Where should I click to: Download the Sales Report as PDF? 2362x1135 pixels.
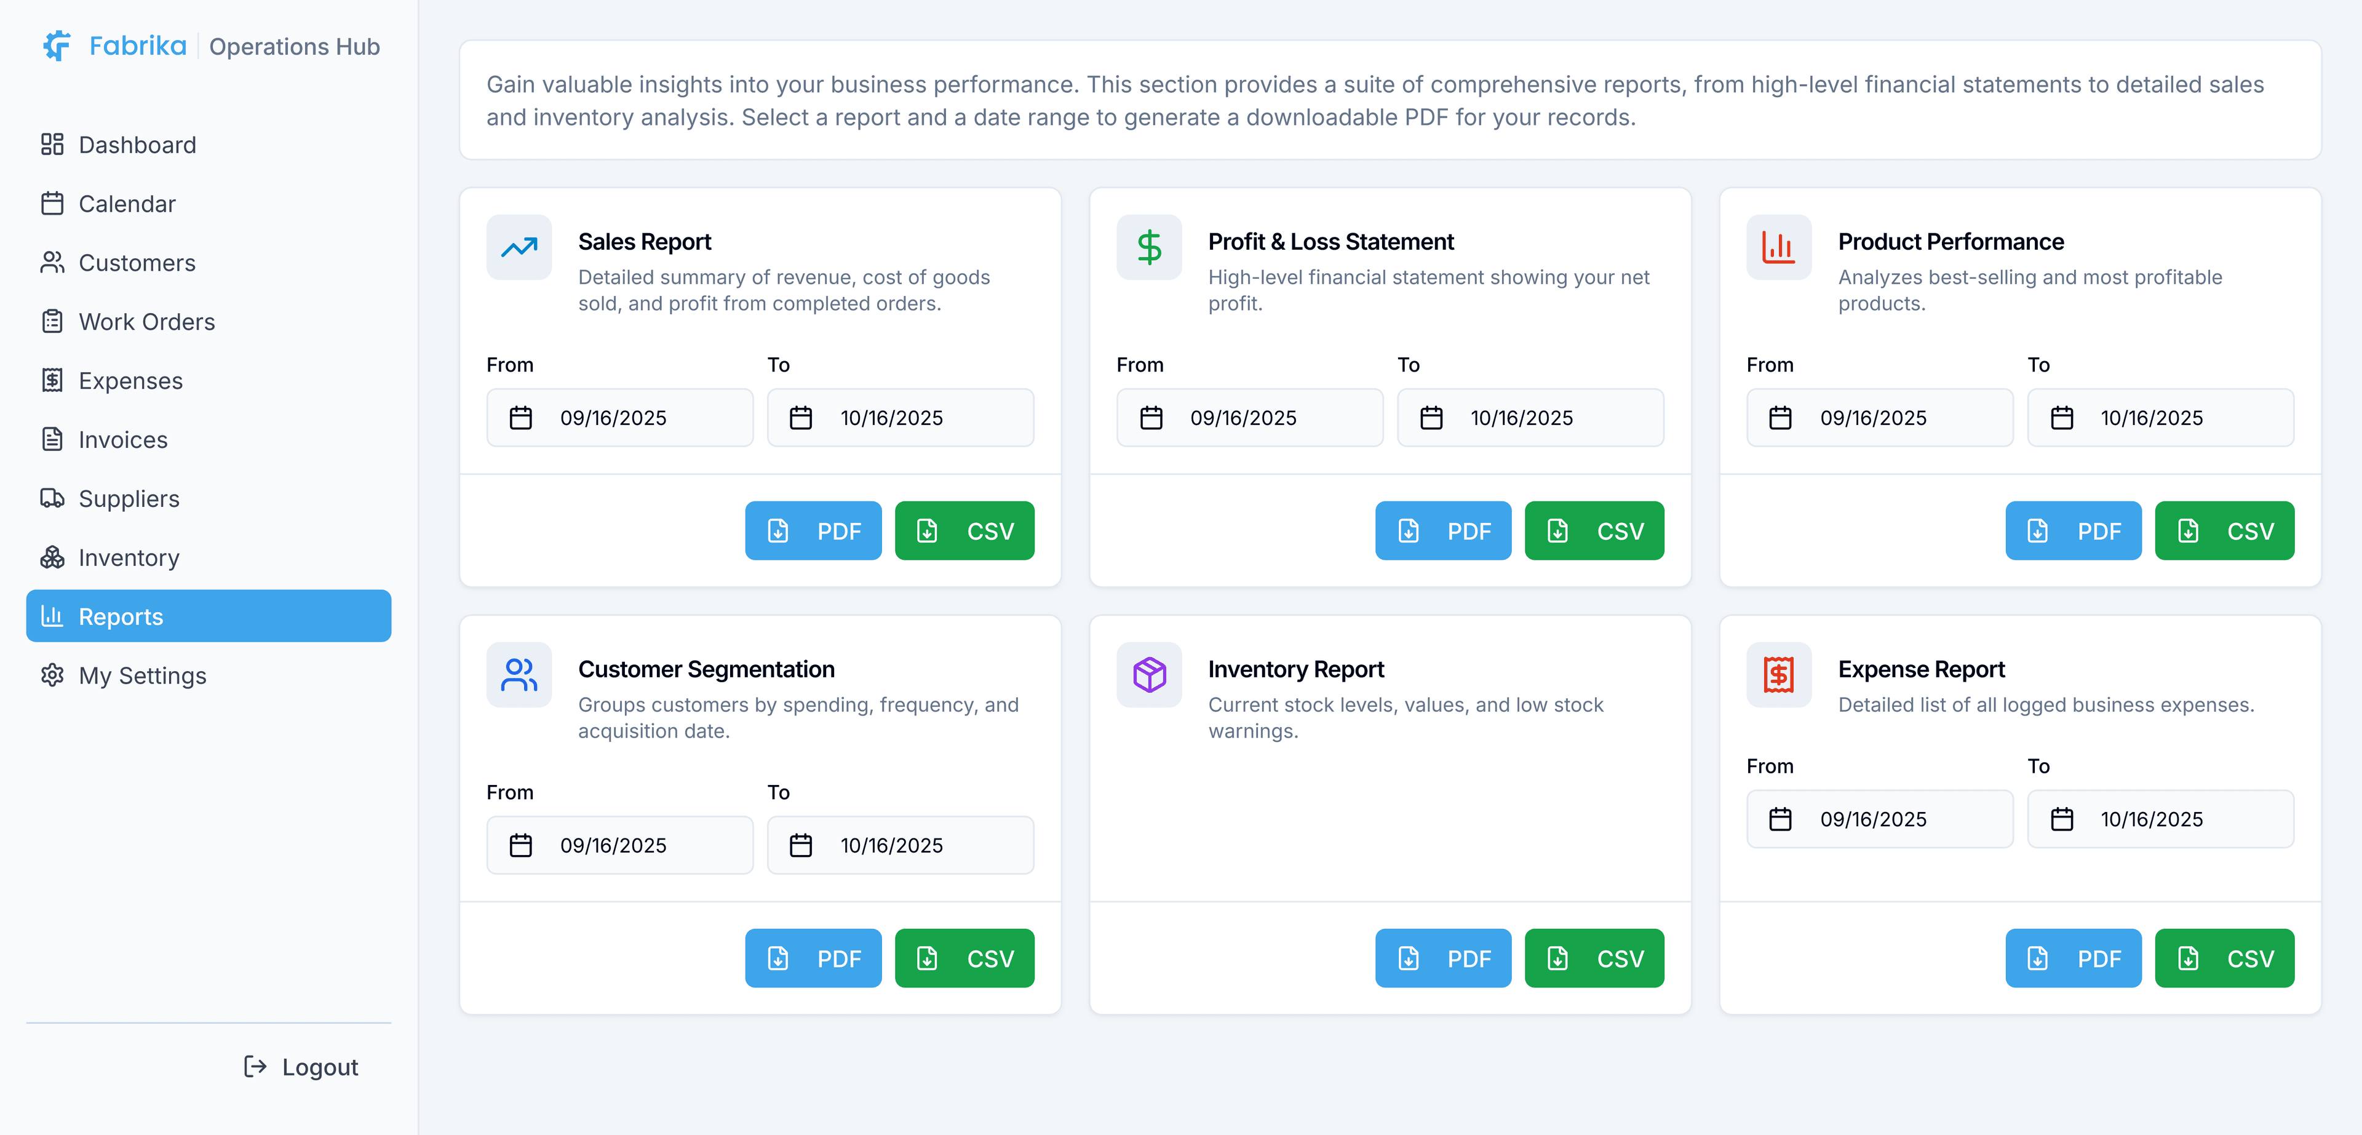tap(813, 531)
